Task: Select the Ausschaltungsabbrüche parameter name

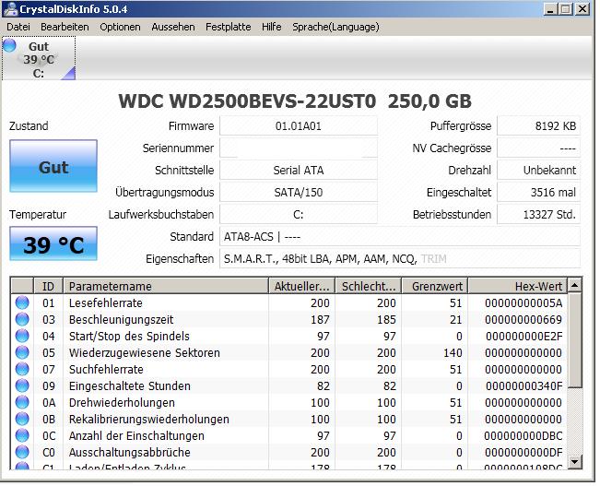Action: 129,452
